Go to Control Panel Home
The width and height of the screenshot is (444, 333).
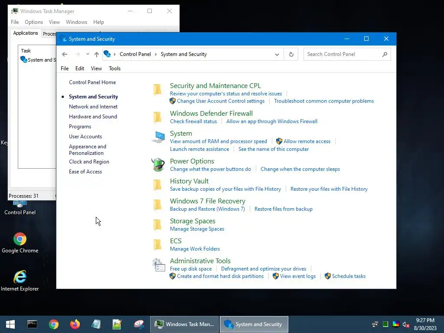point(92,82)
